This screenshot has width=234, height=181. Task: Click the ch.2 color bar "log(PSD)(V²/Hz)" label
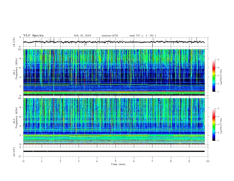coord(221,126)
